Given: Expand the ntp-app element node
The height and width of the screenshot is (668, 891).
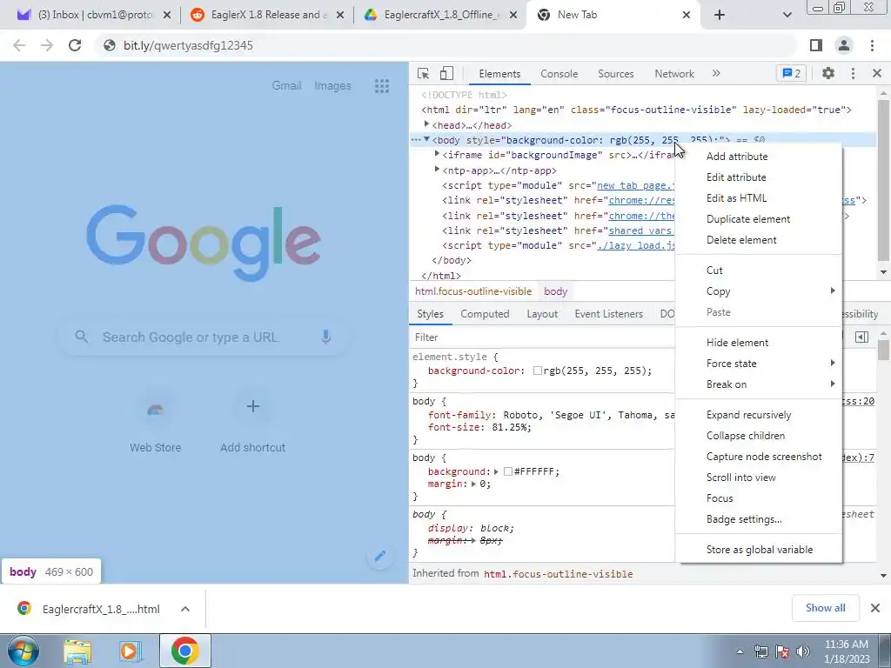Looking at the screenshot, I should (437, 170).
